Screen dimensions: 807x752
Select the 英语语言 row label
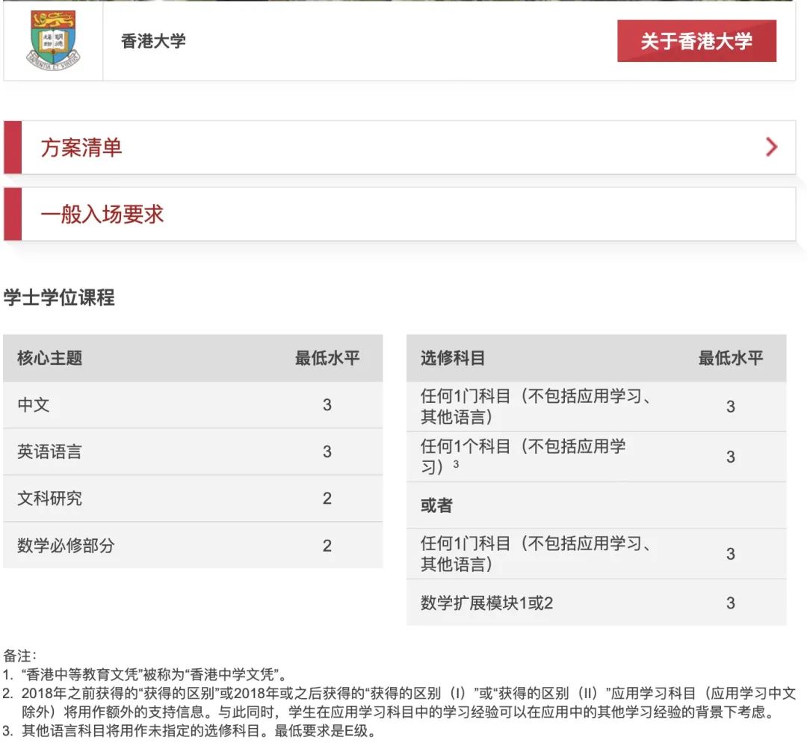pyautogui.click(x=49, y=451)
